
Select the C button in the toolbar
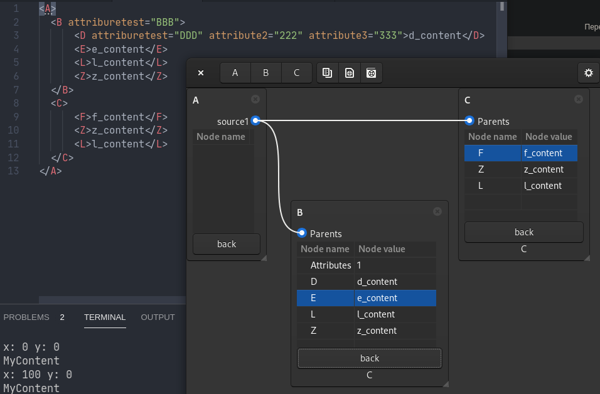point(296,73)
